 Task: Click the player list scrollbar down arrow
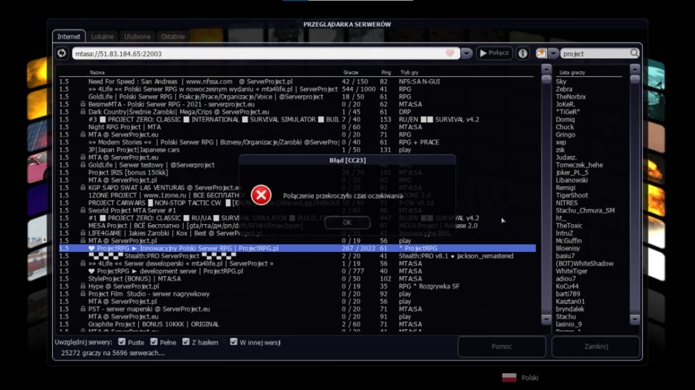pos(635,319)
